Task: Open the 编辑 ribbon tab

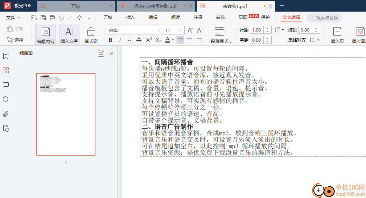Action: (153, 17)
